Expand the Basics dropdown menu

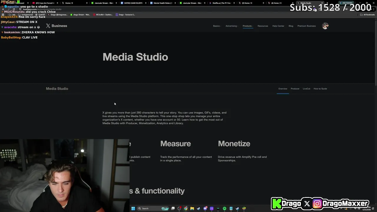click(217, 26)
